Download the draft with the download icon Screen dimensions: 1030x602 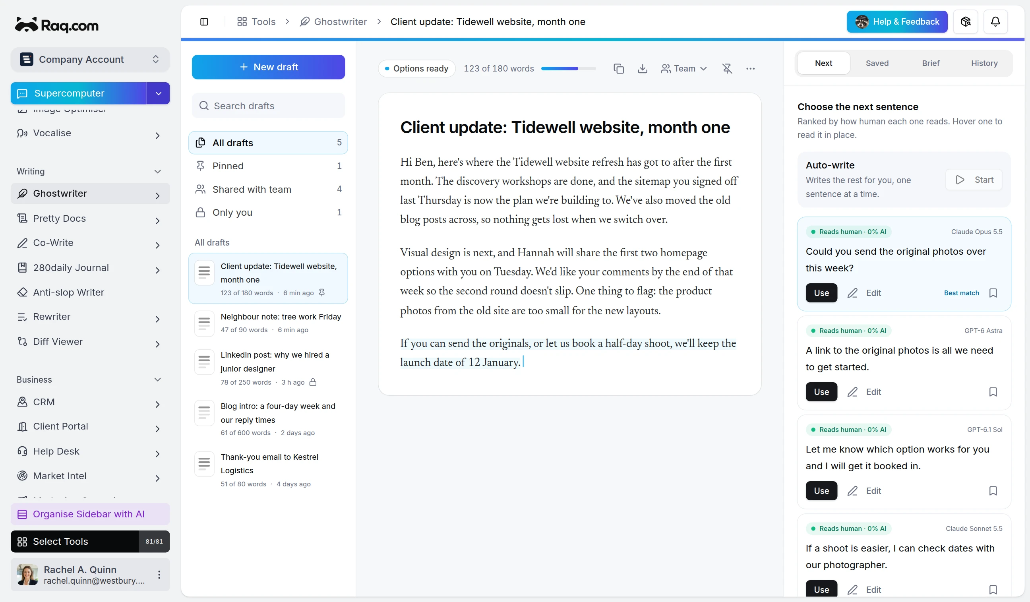tap(642, 69)
